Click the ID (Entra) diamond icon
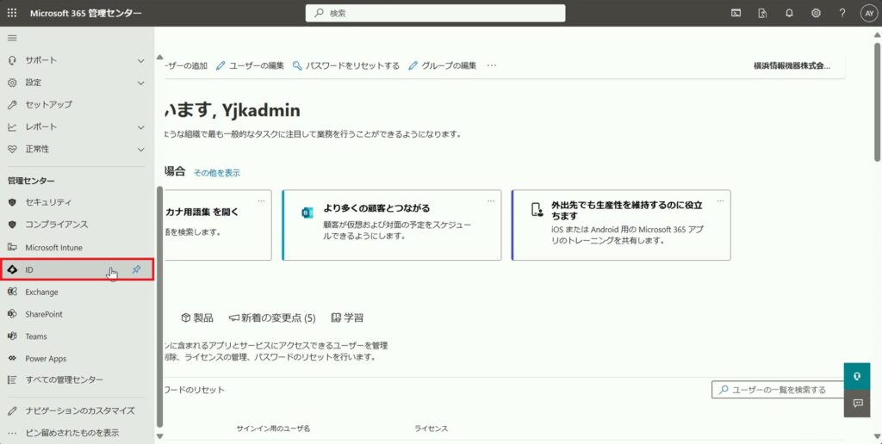Image resolution: width=882 pixels, height=444 pixels. coord(12,270)
